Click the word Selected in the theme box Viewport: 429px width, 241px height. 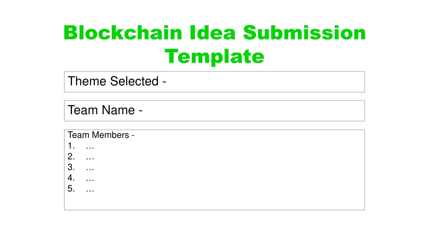[x=134, y=81]
